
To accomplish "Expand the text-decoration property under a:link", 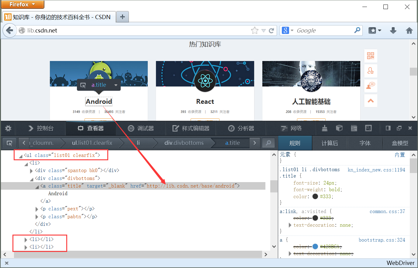I will tap(290, 225).
